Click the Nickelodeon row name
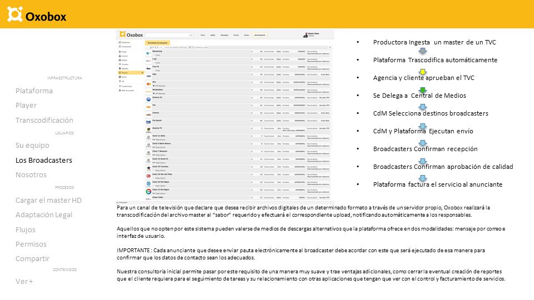This screenshot has height=300, width=534. [x=157, y=90]
